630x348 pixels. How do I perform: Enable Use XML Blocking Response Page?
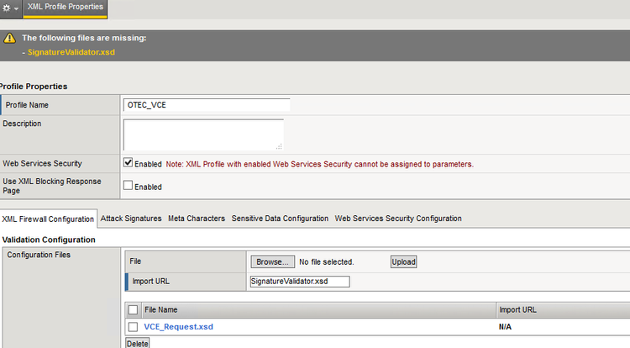pyautogui.click(x=129, y=186)
